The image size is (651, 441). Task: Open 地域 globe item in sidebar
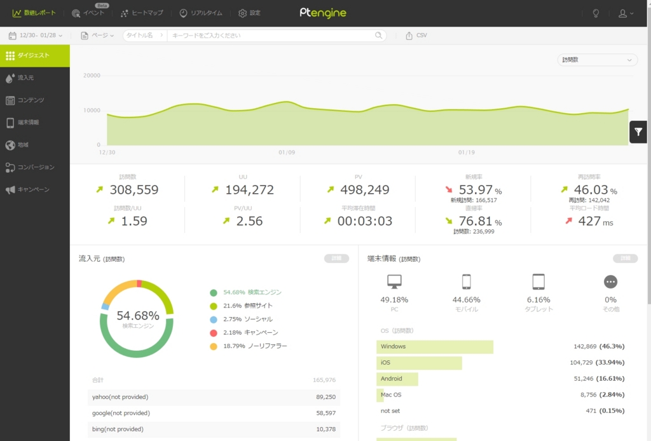pos(35,145)
